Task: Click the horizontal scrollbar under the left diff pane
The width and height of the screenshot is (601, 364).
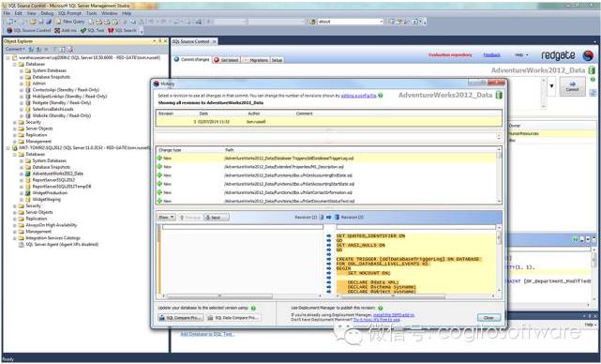Action: tap(241, 296)
